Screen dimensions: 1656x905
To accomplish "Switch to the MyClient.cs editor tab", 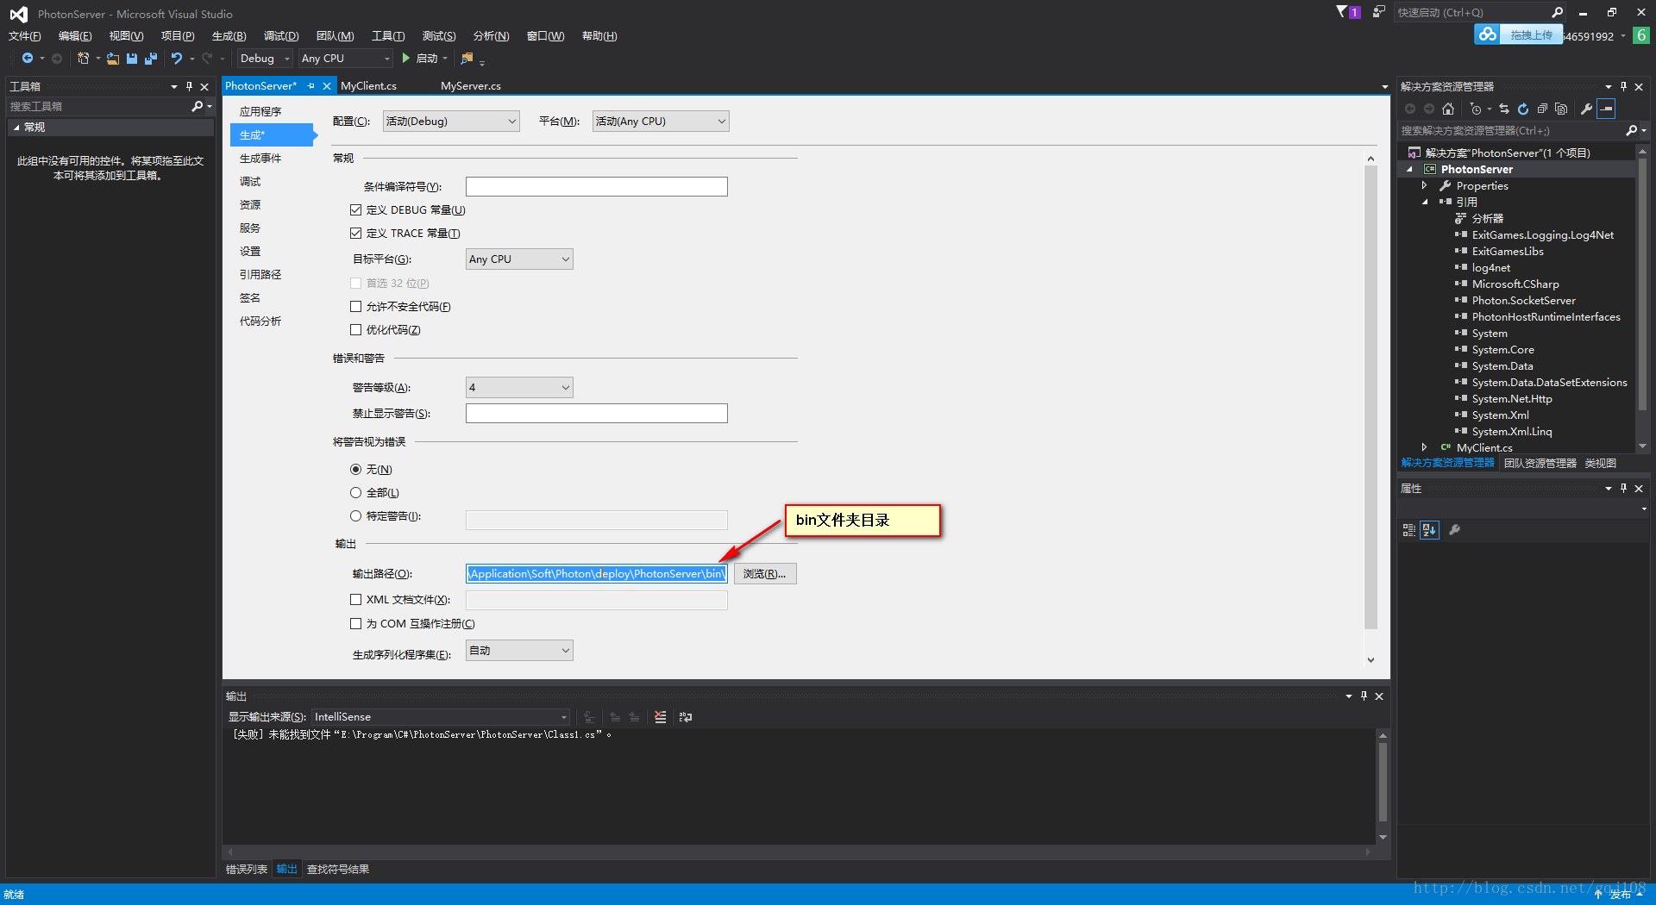I will (x=369, y=86).
